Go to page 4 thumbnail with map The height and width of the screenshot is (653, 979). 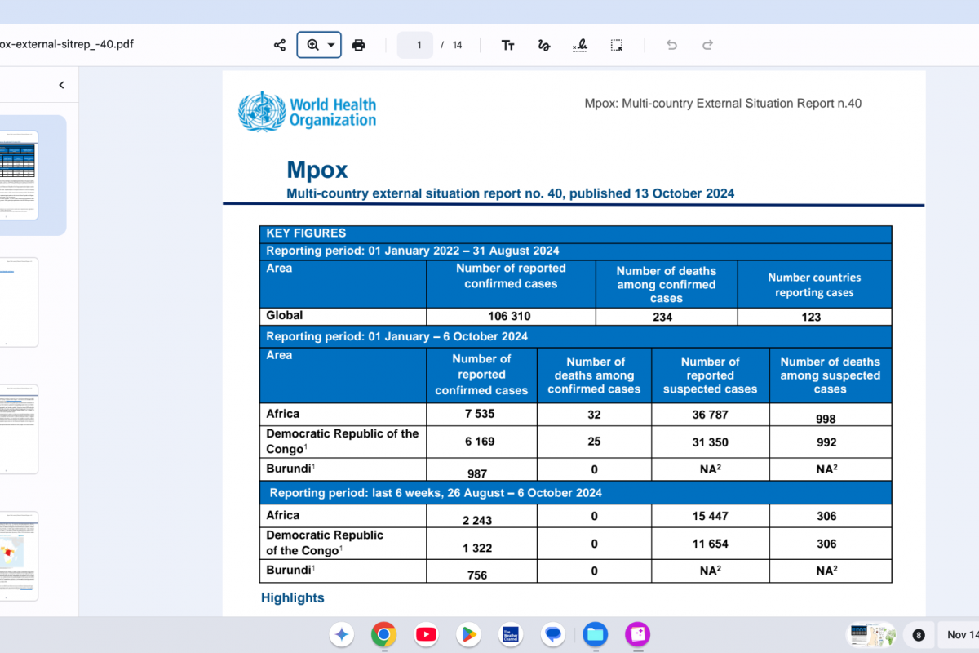coord(20,556)
